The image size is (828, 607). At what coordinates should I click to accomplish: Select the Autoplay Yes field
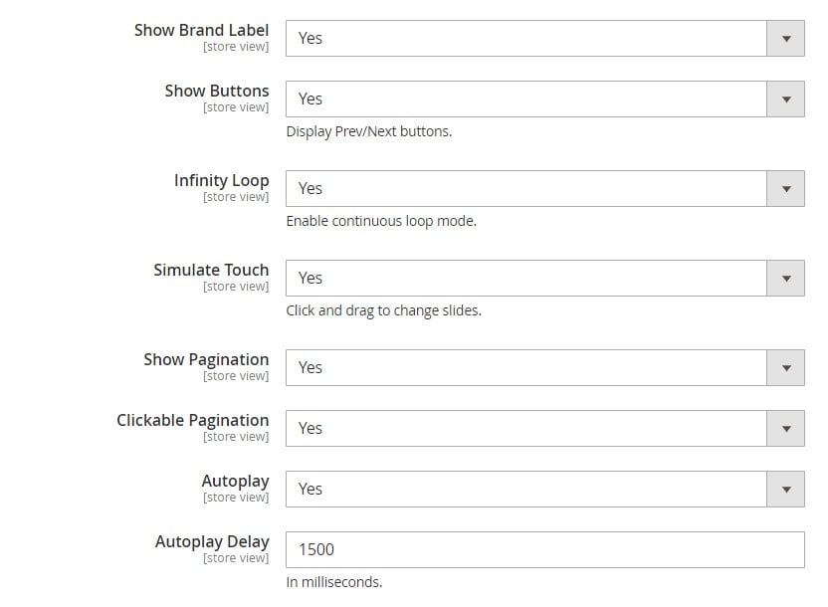point(545,490)
